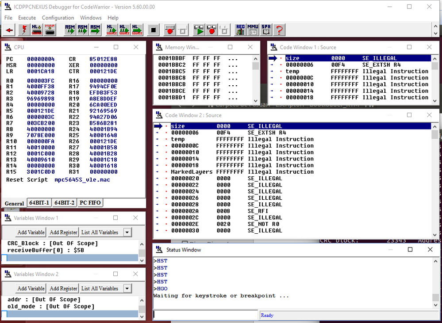Click the HL load source to chip icon
442x323 pixels.
(x=37, y=30)
